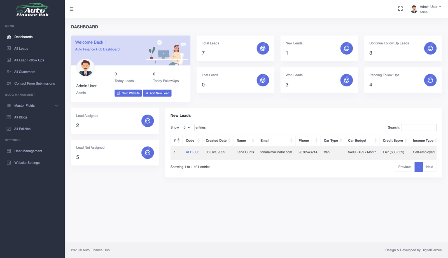Image resolution: width=448 pixels, height=258 pixels.
Task: Click the hamburger menu toggle icon
Action: point(71,9)
